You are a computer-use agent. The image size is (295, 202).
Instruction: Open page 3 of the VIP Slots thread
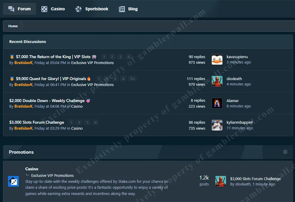[120, 56]
